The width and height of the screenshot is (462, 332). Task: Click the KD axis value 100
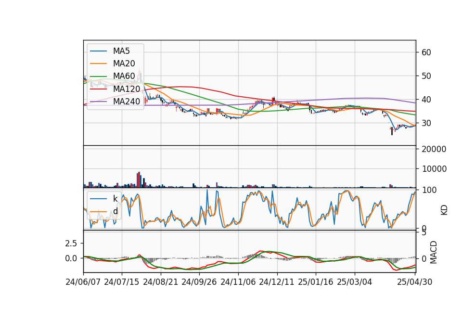coord(429,190)
